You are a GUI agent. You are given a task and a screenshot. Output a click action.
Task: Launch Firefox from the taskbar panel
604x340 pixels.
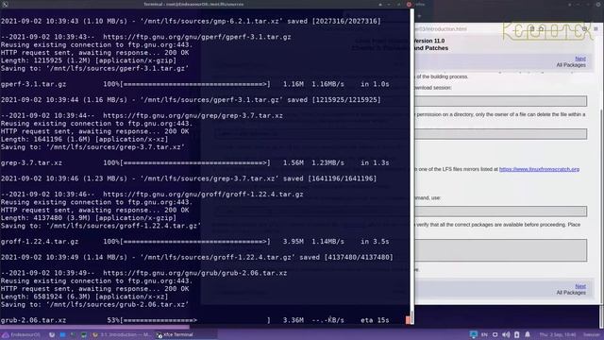[x=52, y=334]
